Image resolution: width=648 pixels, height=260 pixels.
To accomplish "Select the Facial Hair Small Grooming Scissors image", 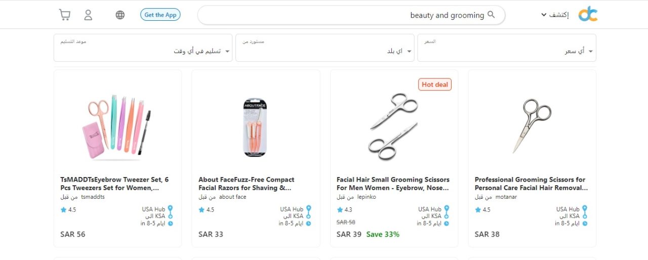I will 393,126.
